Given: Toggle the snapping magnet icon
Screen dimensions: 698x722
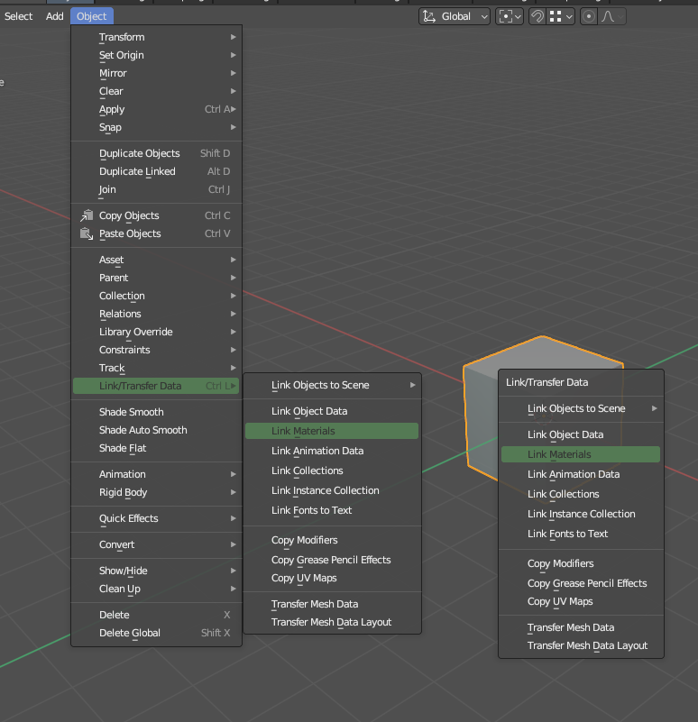Looking at the screenshot, I should pyautogui.click(x=537, y=16).
